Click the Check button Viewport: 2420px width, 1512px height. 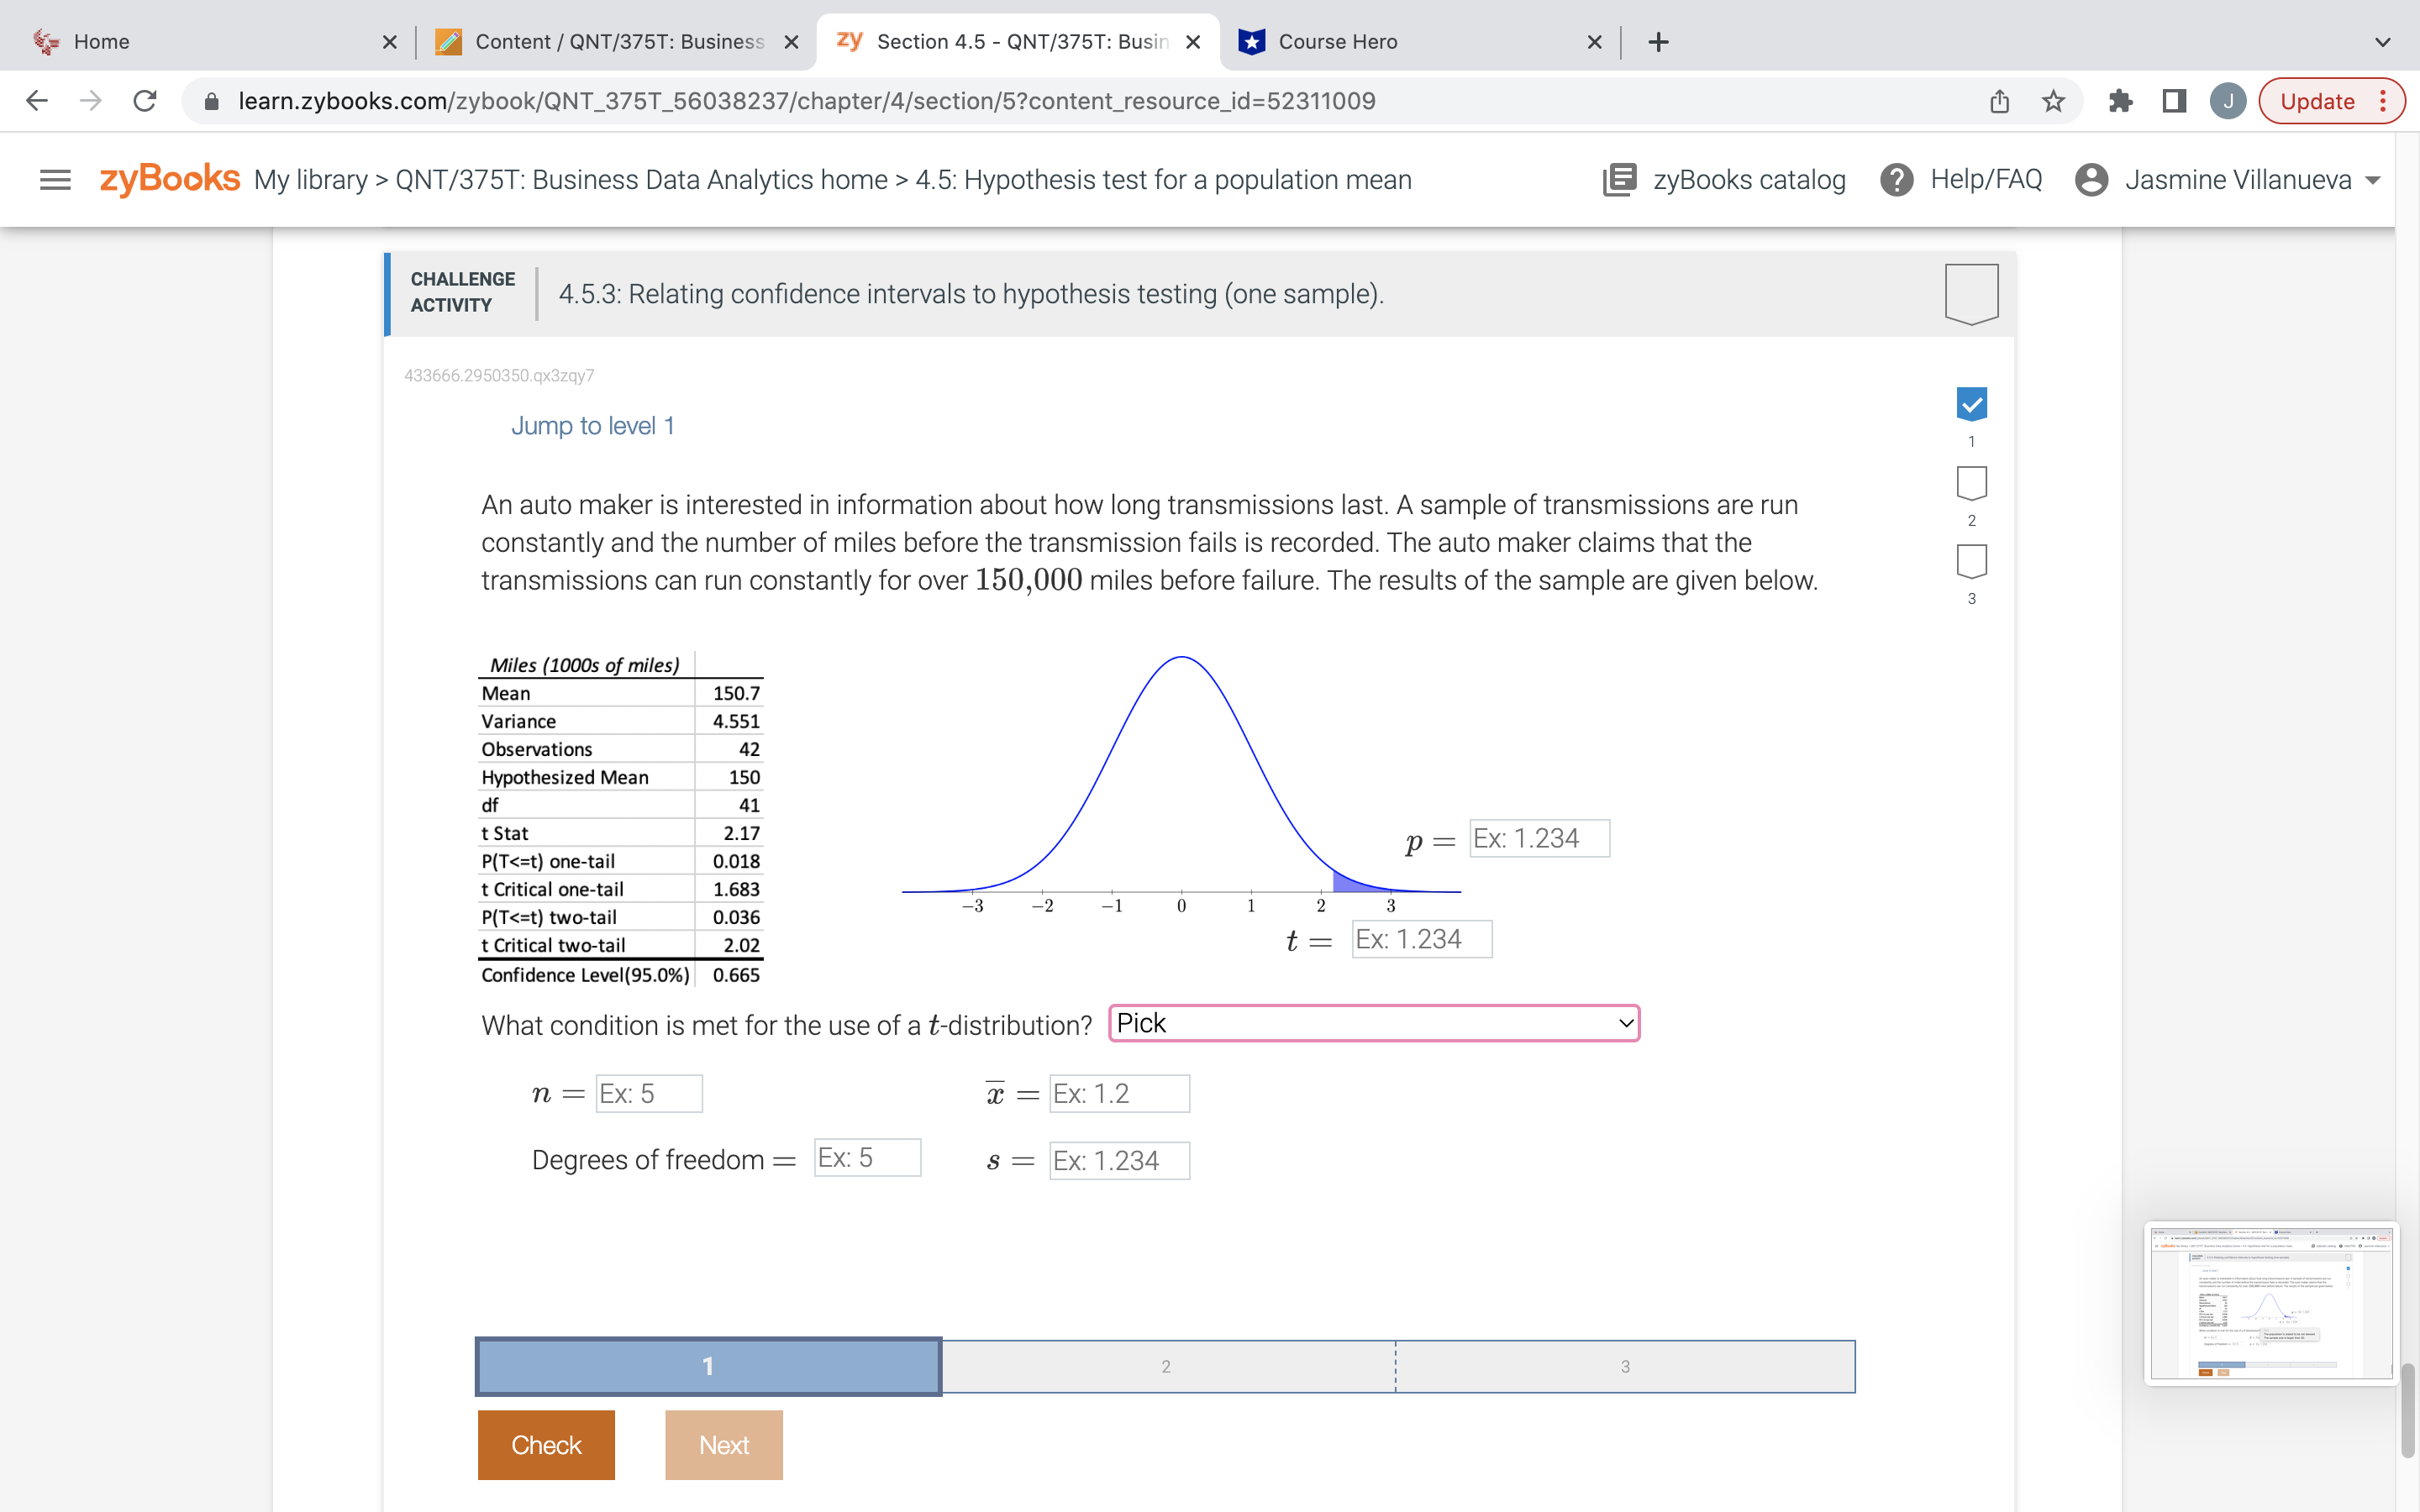click(x=546, y=1444)
